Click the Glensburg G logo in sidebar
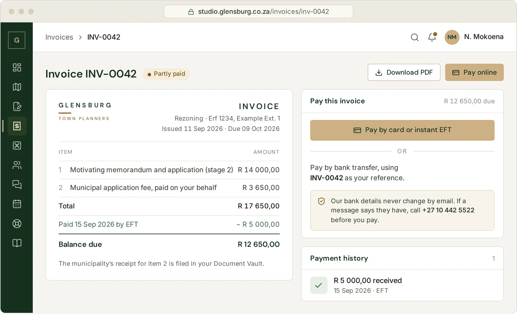The image size is (517, 314). coord(17,40)
